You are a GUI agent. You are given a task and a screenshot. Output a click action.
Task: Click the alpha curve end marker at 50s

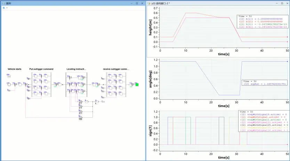[x=287, y=62]
